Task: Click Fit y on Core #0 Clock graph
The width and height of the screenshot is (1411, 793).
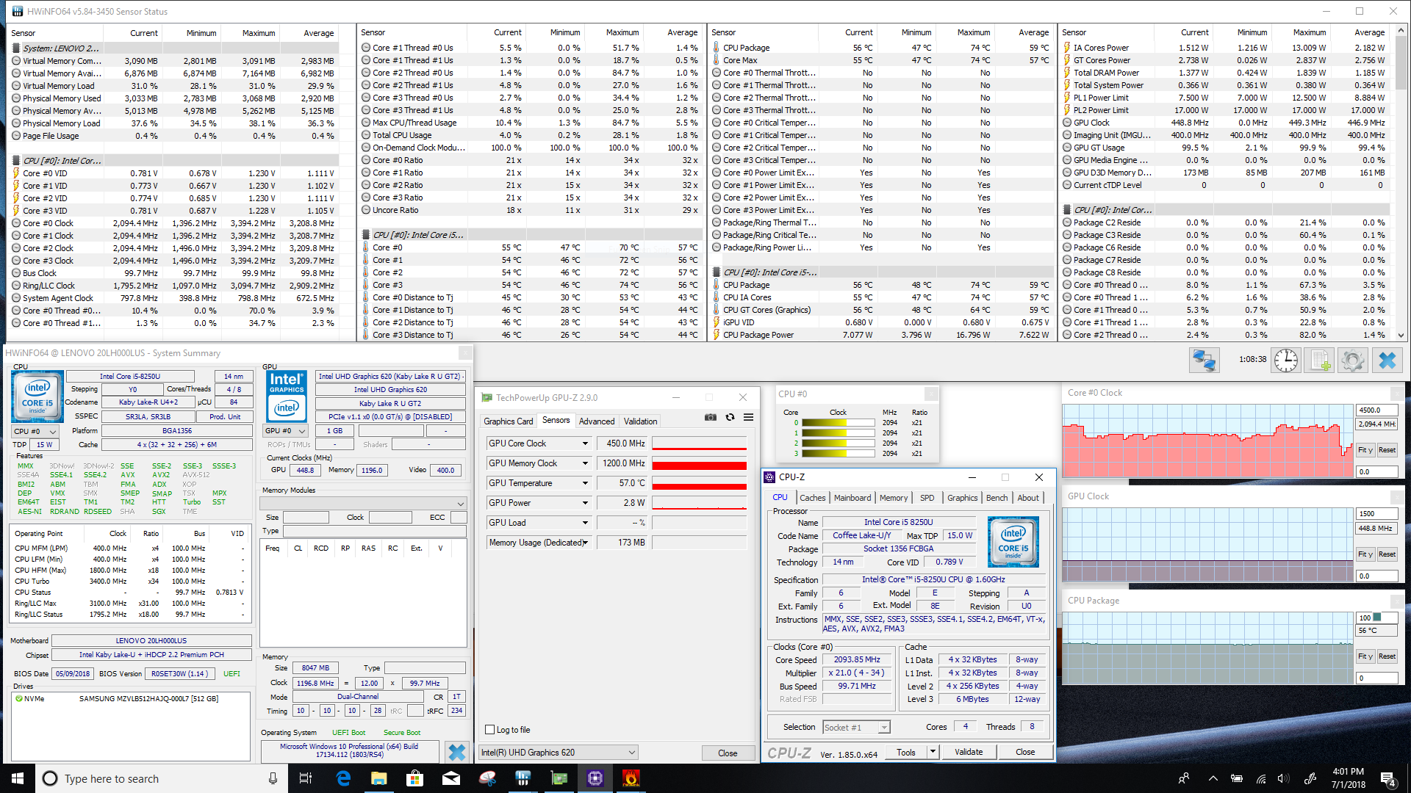Action: tap(1365, 450)
